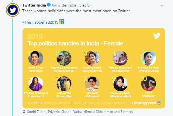Click Mamata Banerjee's profile photo
This screenshot has height=116, width=173.
pos(148,58)
